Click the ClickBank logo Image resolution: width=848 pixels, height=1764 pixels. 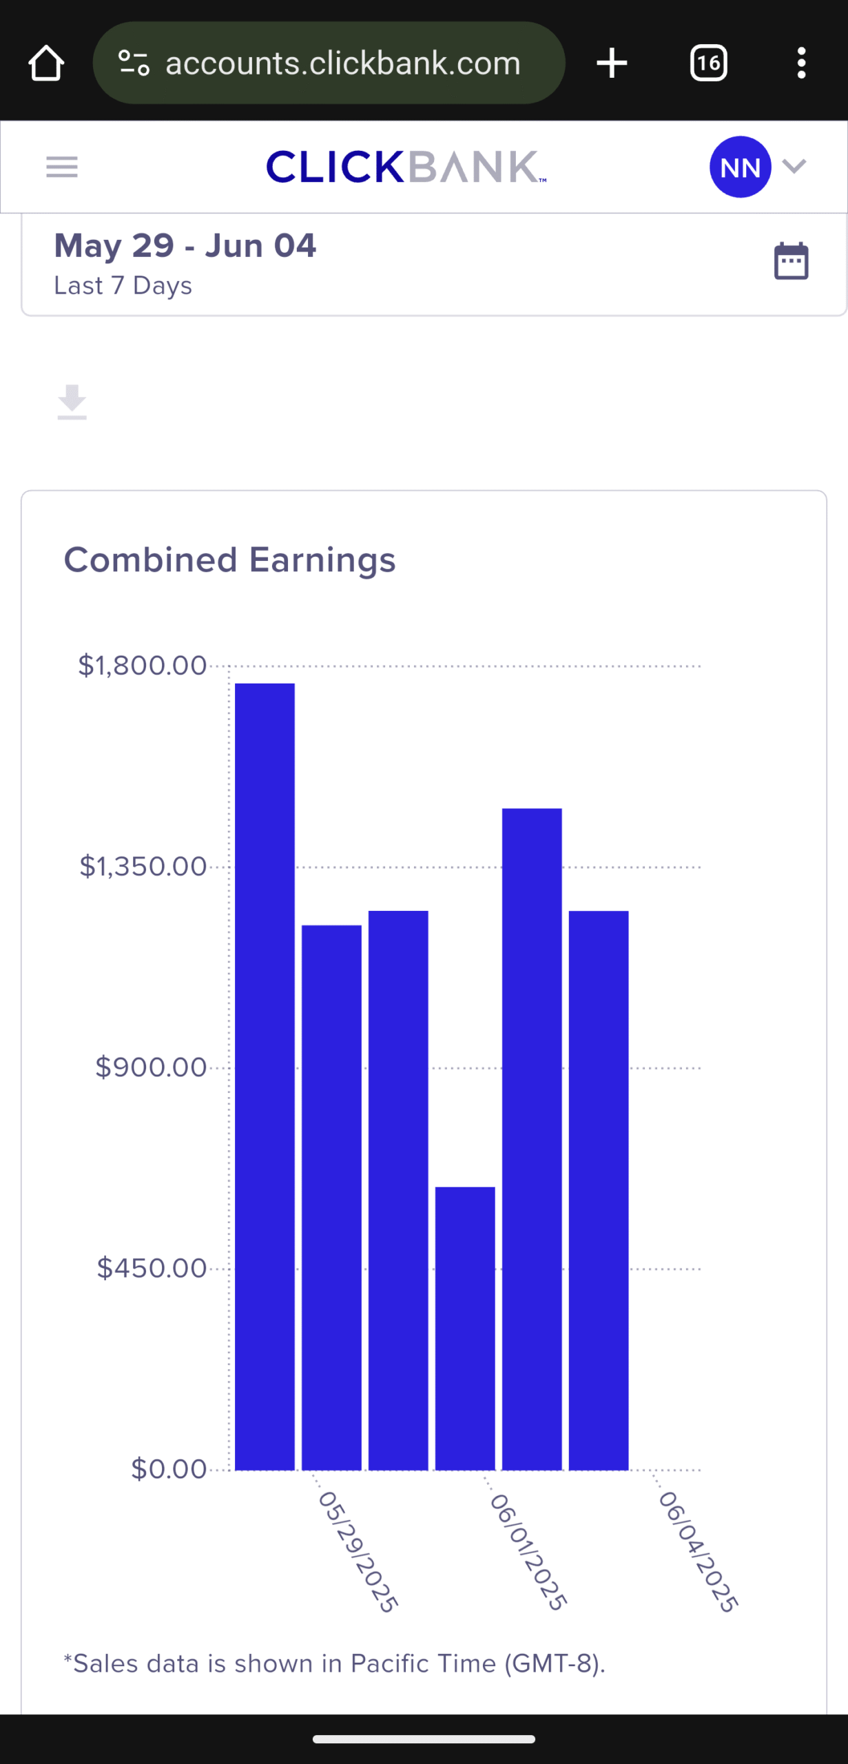[x=406, y=167]
